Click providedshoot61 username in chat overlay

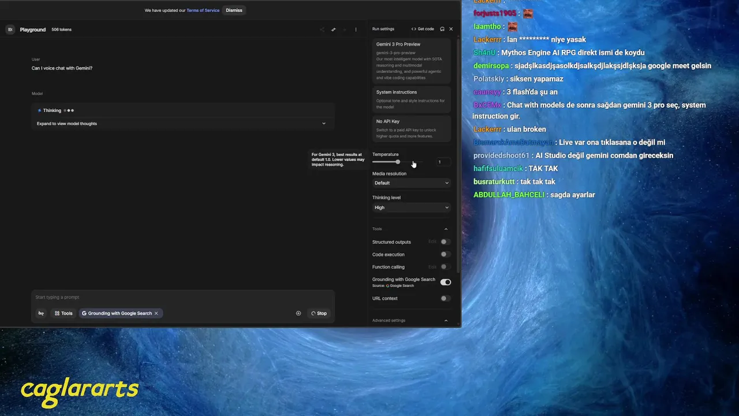tap(501, 155)
